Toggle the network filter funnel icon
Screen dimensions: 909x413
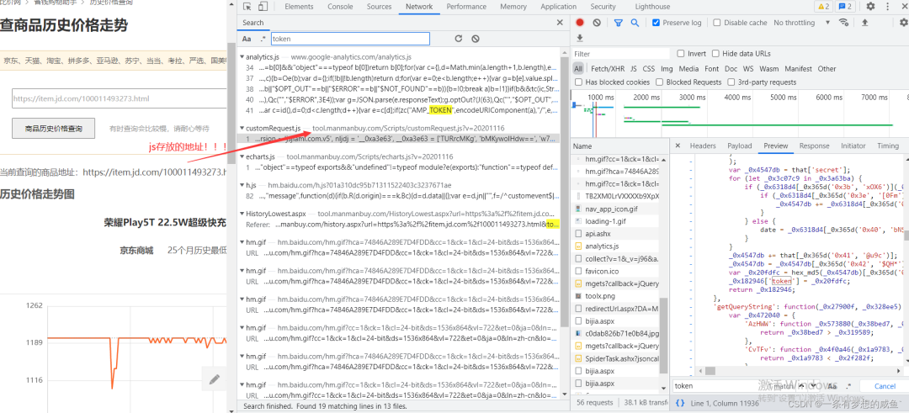[x=618, y=23]
